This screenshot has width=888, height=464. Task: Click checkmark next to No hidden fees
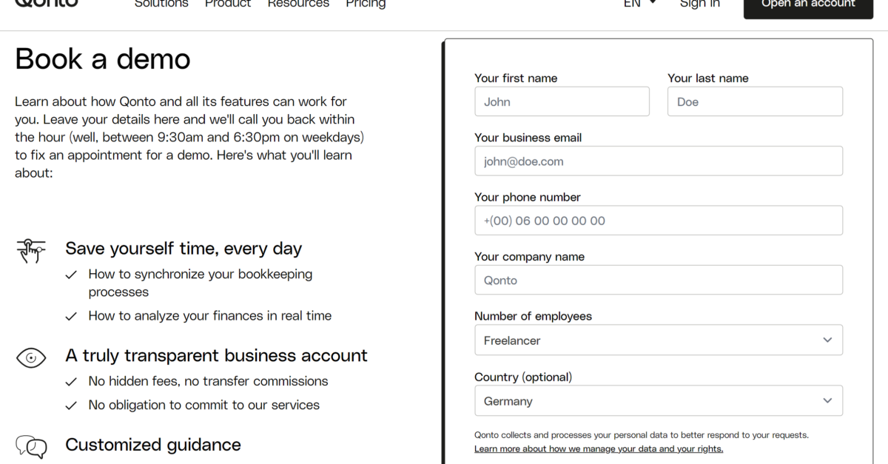[71, 382]
